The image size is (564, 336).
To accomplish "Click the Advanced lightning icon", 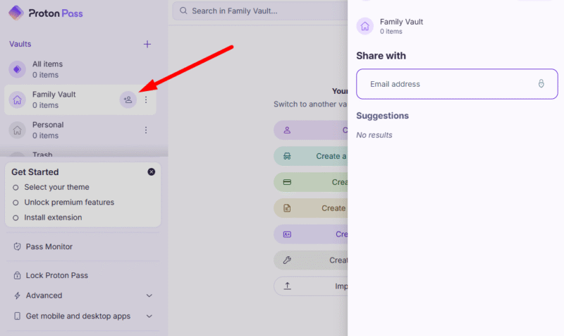I will 17,296.
